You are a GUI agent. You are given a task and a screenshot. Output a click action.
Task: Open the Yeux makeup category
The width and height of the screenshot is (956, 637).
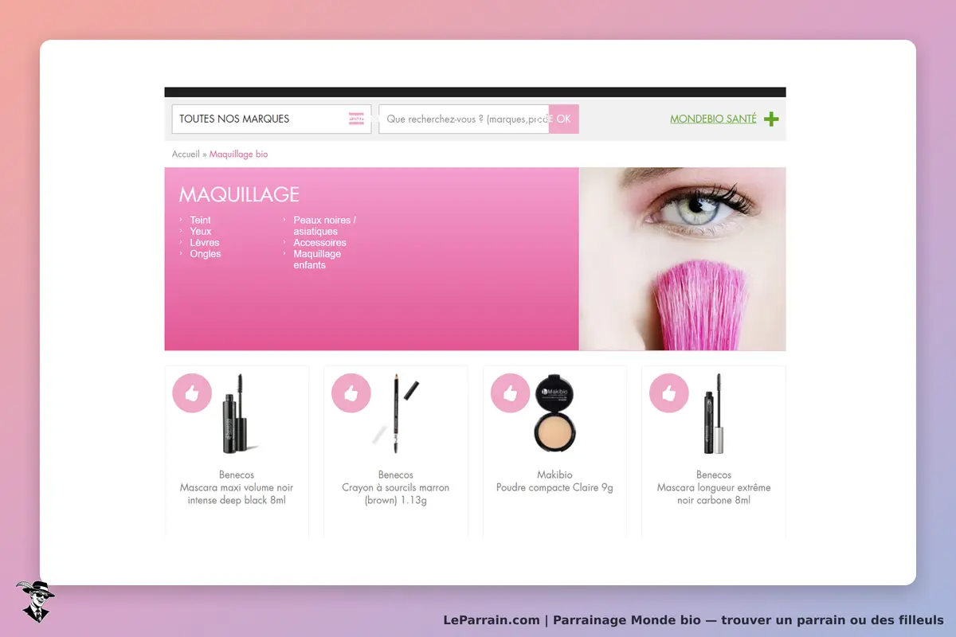point(201,232)
